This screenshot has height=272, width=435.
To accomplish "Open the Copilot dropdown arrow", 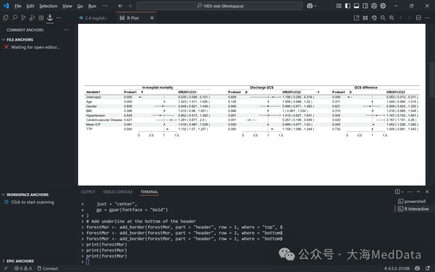I will pyautogui.click(x=315, y=6).
